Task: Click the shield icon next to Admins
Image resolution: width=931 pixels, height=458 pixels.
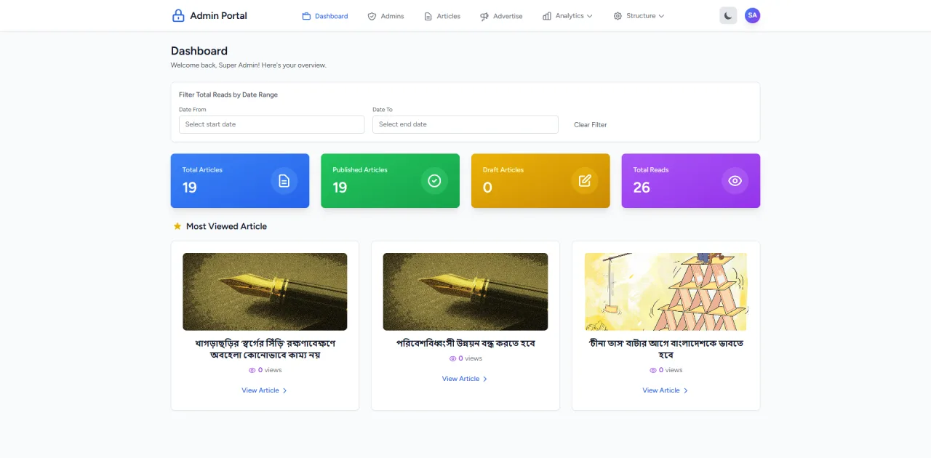Action: click(372, 16)
